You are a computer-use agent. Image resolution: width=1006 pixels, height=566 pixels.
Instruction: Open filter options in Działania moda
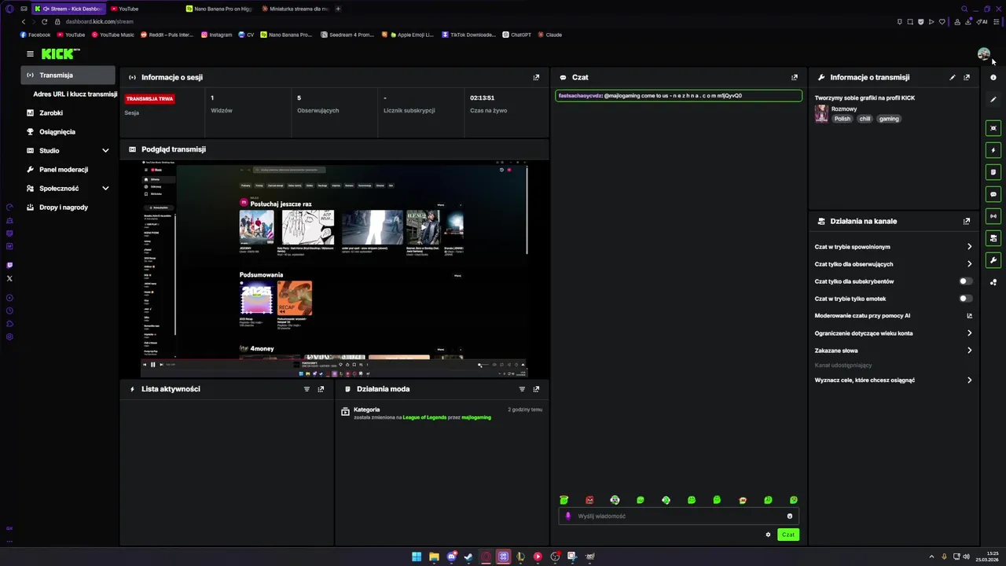click(522, 389)
